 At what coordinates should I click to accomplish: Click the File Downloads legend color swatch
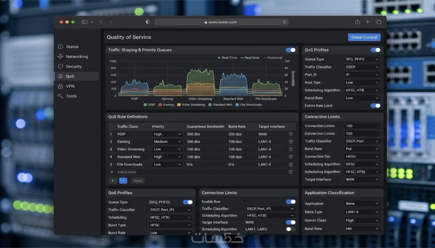click(237, 105)
